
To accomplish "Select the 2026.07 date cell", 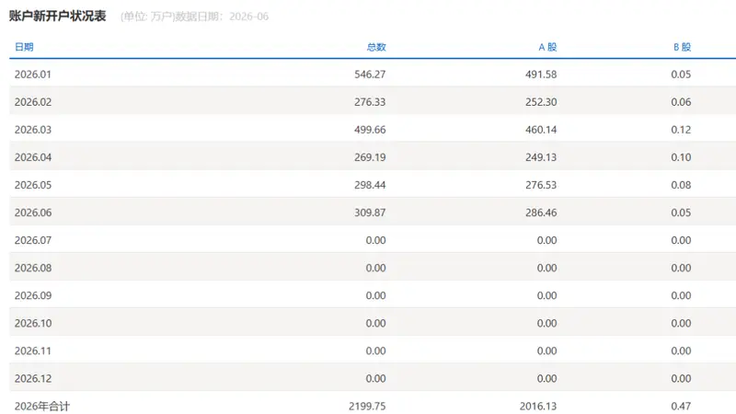I will (33, 240).
